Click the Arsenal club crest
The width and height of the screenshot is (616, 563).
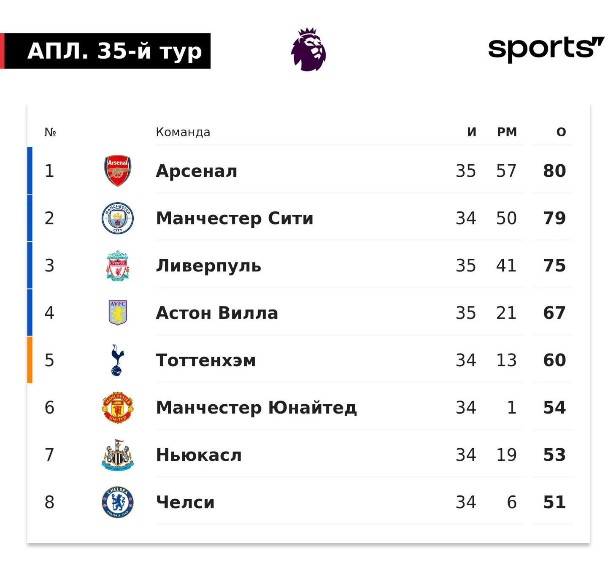(x=118, y=171)
